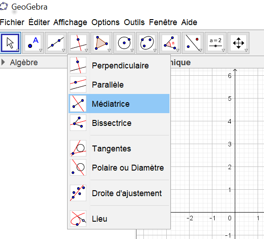This screenshot has width=264, height=239.
Task: Select the Point tool
Action: coord(33,43)
